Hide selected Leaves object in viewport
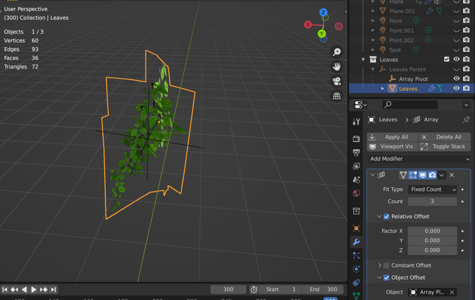The height and width of the screenshot is (300, 475). (456, 88)
